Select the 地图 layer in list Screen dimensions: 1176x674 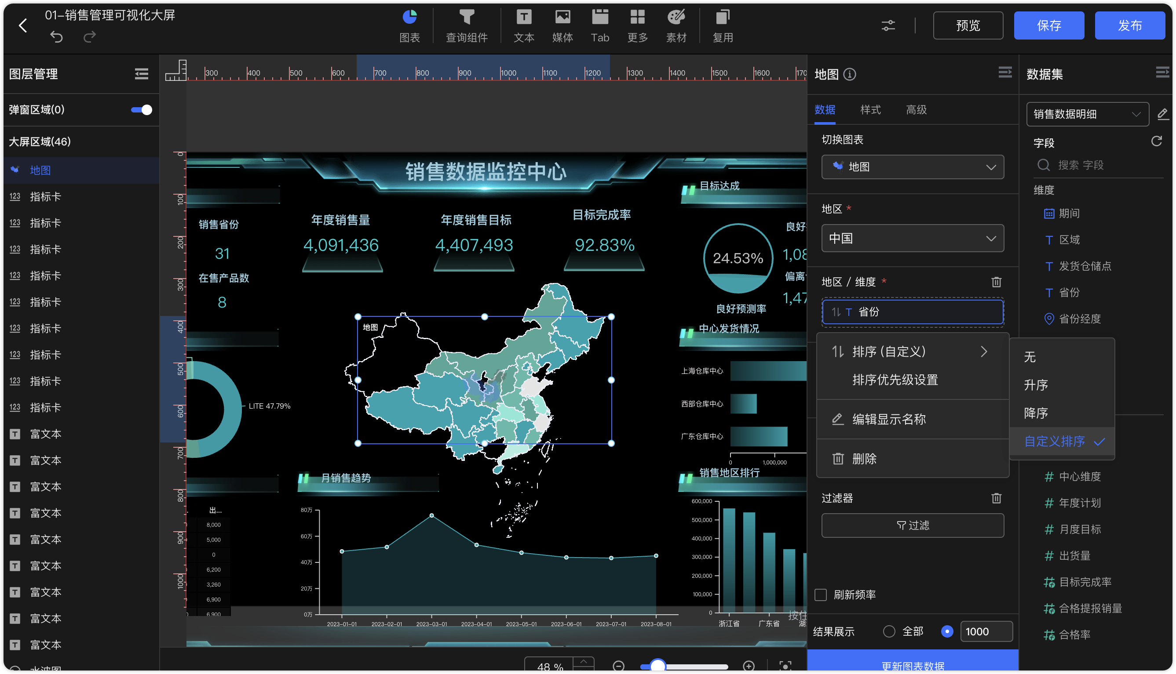(x=81, y=170)
